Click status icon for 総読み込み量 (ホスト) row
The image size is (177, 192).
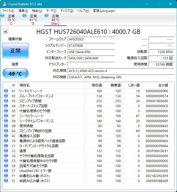[x=6, y=181]
